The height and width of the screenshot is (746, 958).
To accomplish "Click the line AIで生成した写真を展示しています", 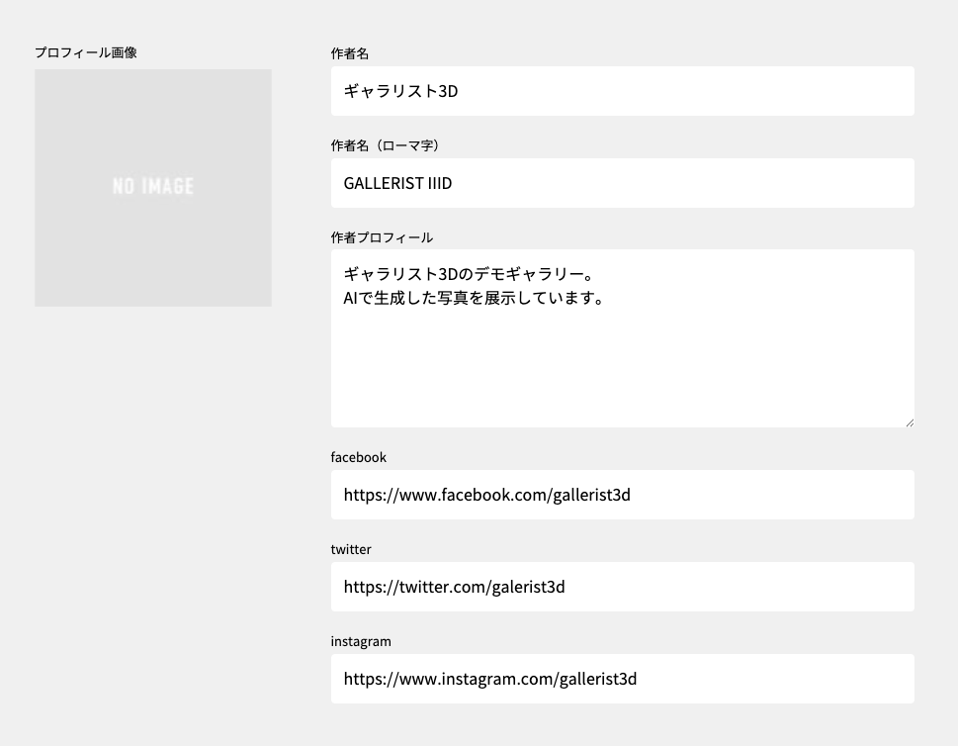I will (475, 298).
